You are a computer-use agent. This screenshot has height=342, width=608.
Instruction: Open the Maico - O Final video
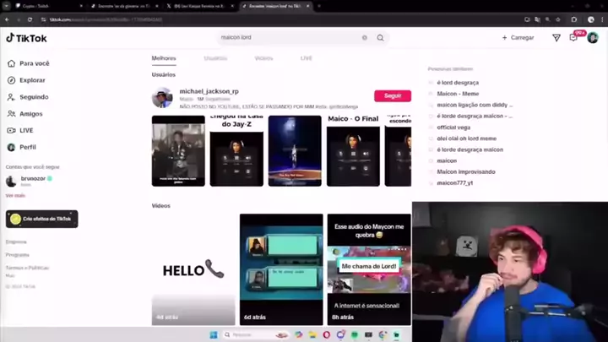tap(353, 151)
